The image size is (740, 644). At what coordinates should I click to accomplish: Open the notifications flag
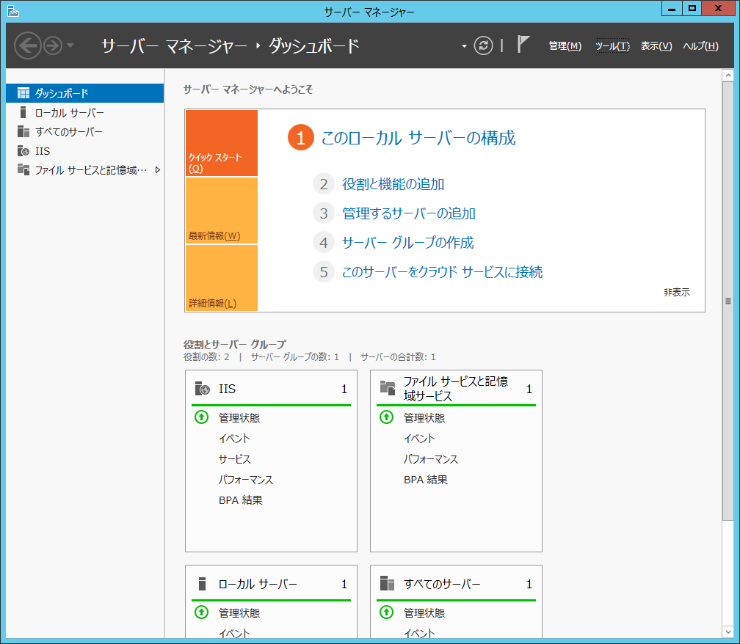523,44
